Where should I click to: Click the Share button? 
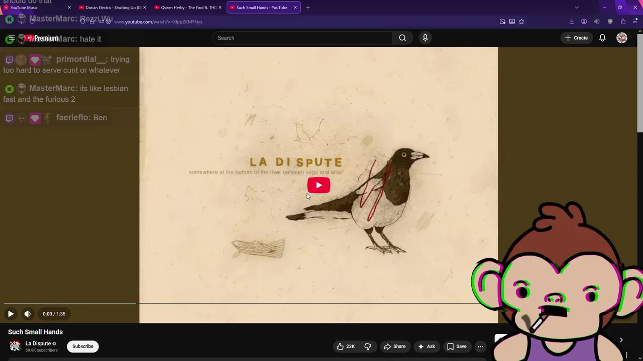(x=394, y=346)
